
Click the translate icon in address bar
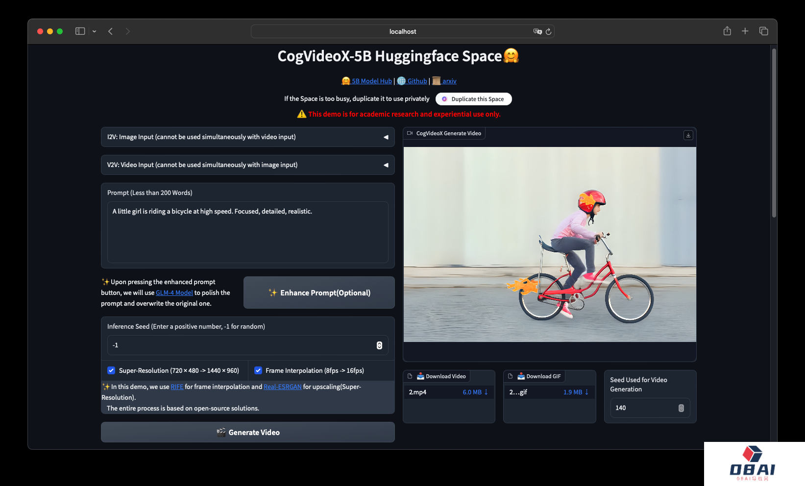(537, 31)
